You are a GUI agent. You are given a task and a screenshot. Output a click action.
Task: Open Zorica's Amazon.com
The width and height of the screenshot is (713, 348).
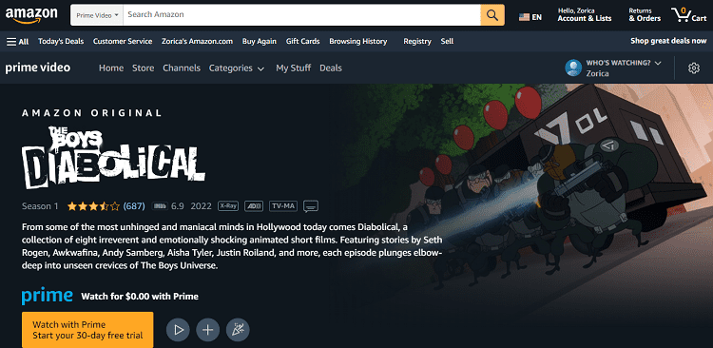point(197,42)
